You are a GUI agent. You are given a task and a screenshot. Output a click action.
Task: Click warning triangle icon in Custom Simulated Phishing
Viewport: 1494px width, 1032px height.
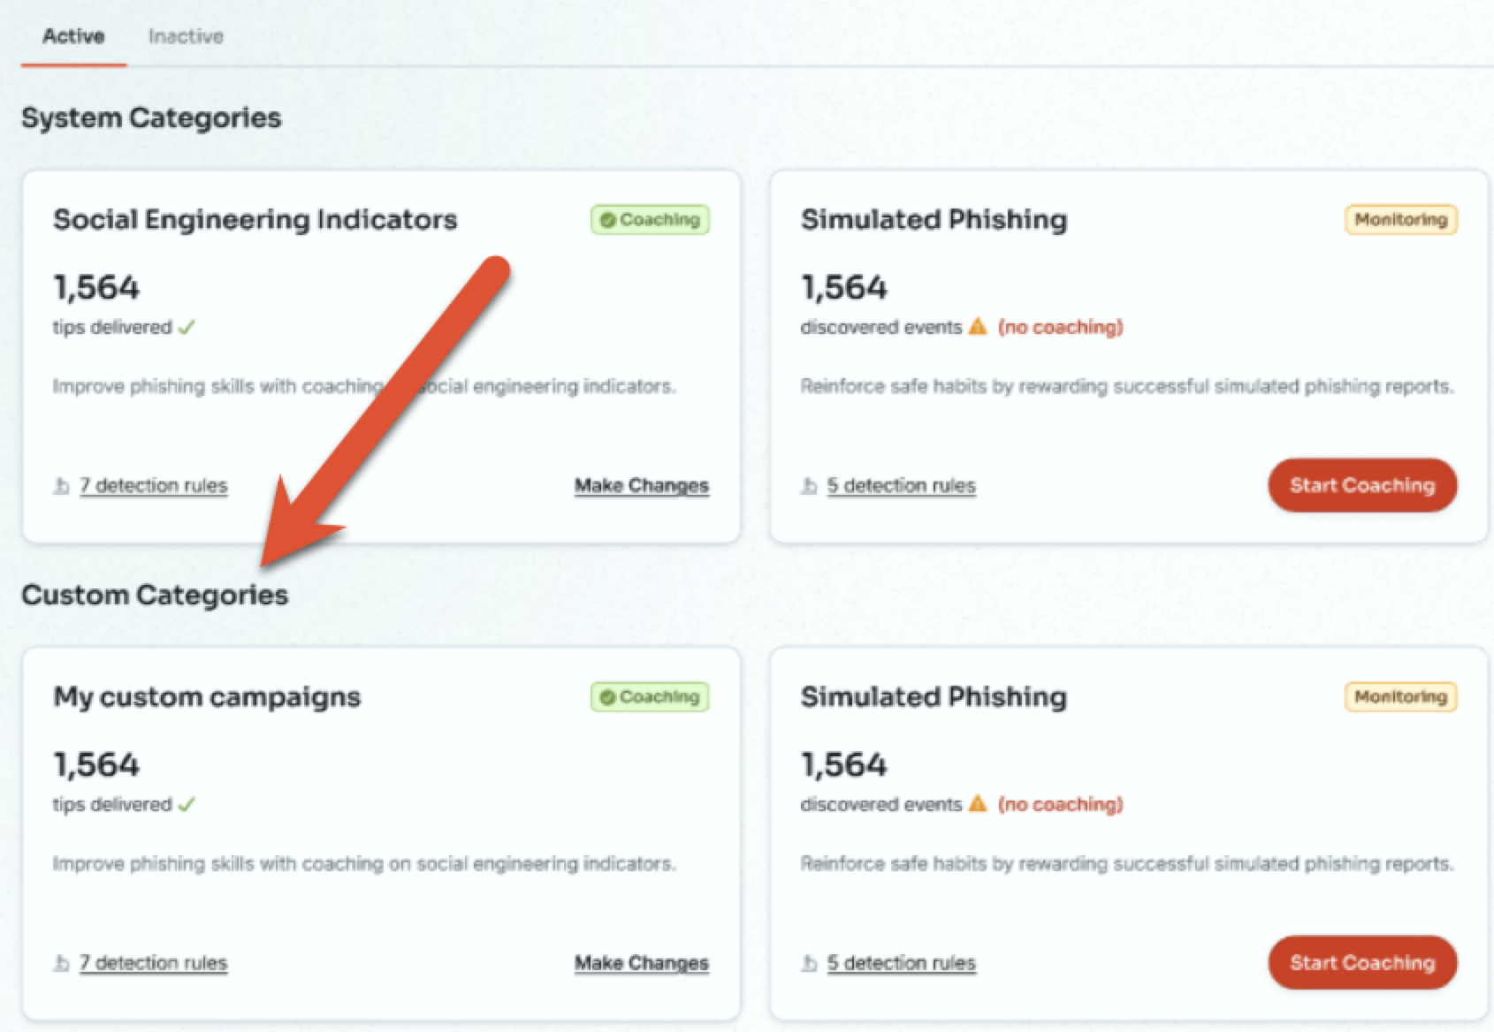(978, 804)
